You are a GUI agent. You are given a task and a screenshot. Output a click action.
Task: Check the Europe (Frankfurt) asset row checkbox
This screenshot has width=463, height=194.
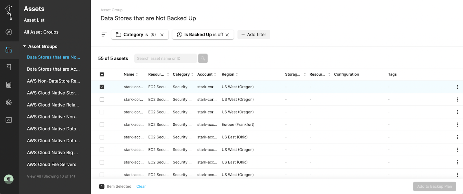pyautogui.click(x=102, y=125)
